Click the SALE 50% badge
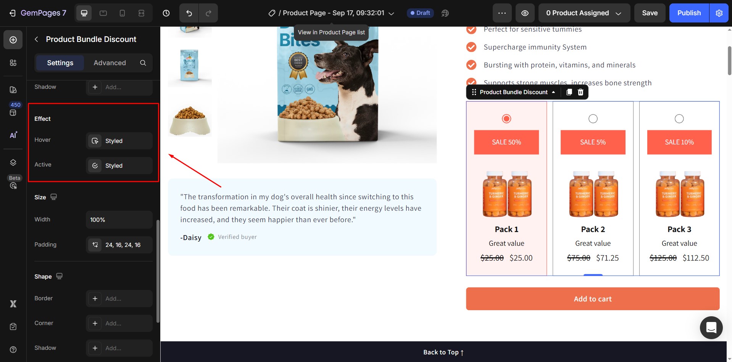The height and width of the screenshot is (362, 732). tap(506, 142)
